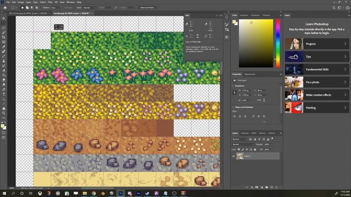Select the Clone Stamp tool

pyautogui.click(x=4, y=61)
